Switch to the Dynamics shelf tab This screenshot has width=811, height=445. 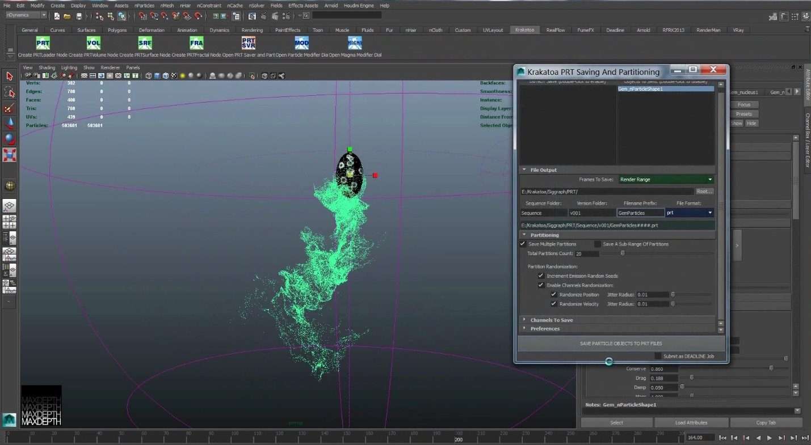(219, 30)
